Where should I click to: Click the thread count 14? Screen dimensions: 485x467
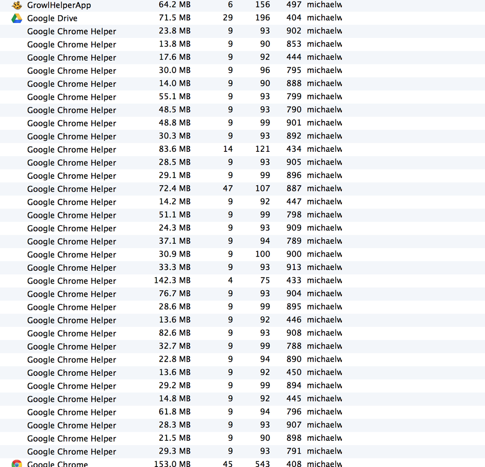[228, 149]
